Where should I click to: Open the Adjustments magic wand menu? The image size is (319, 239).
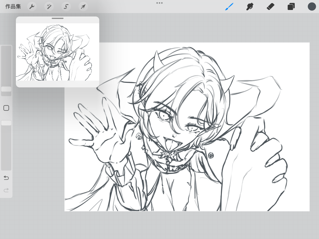[49, 7]
